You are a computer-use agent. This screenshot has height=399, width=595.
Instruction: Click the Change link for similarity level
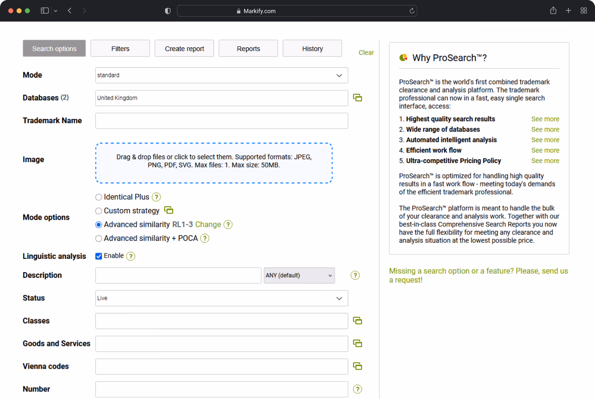(208, 224)
